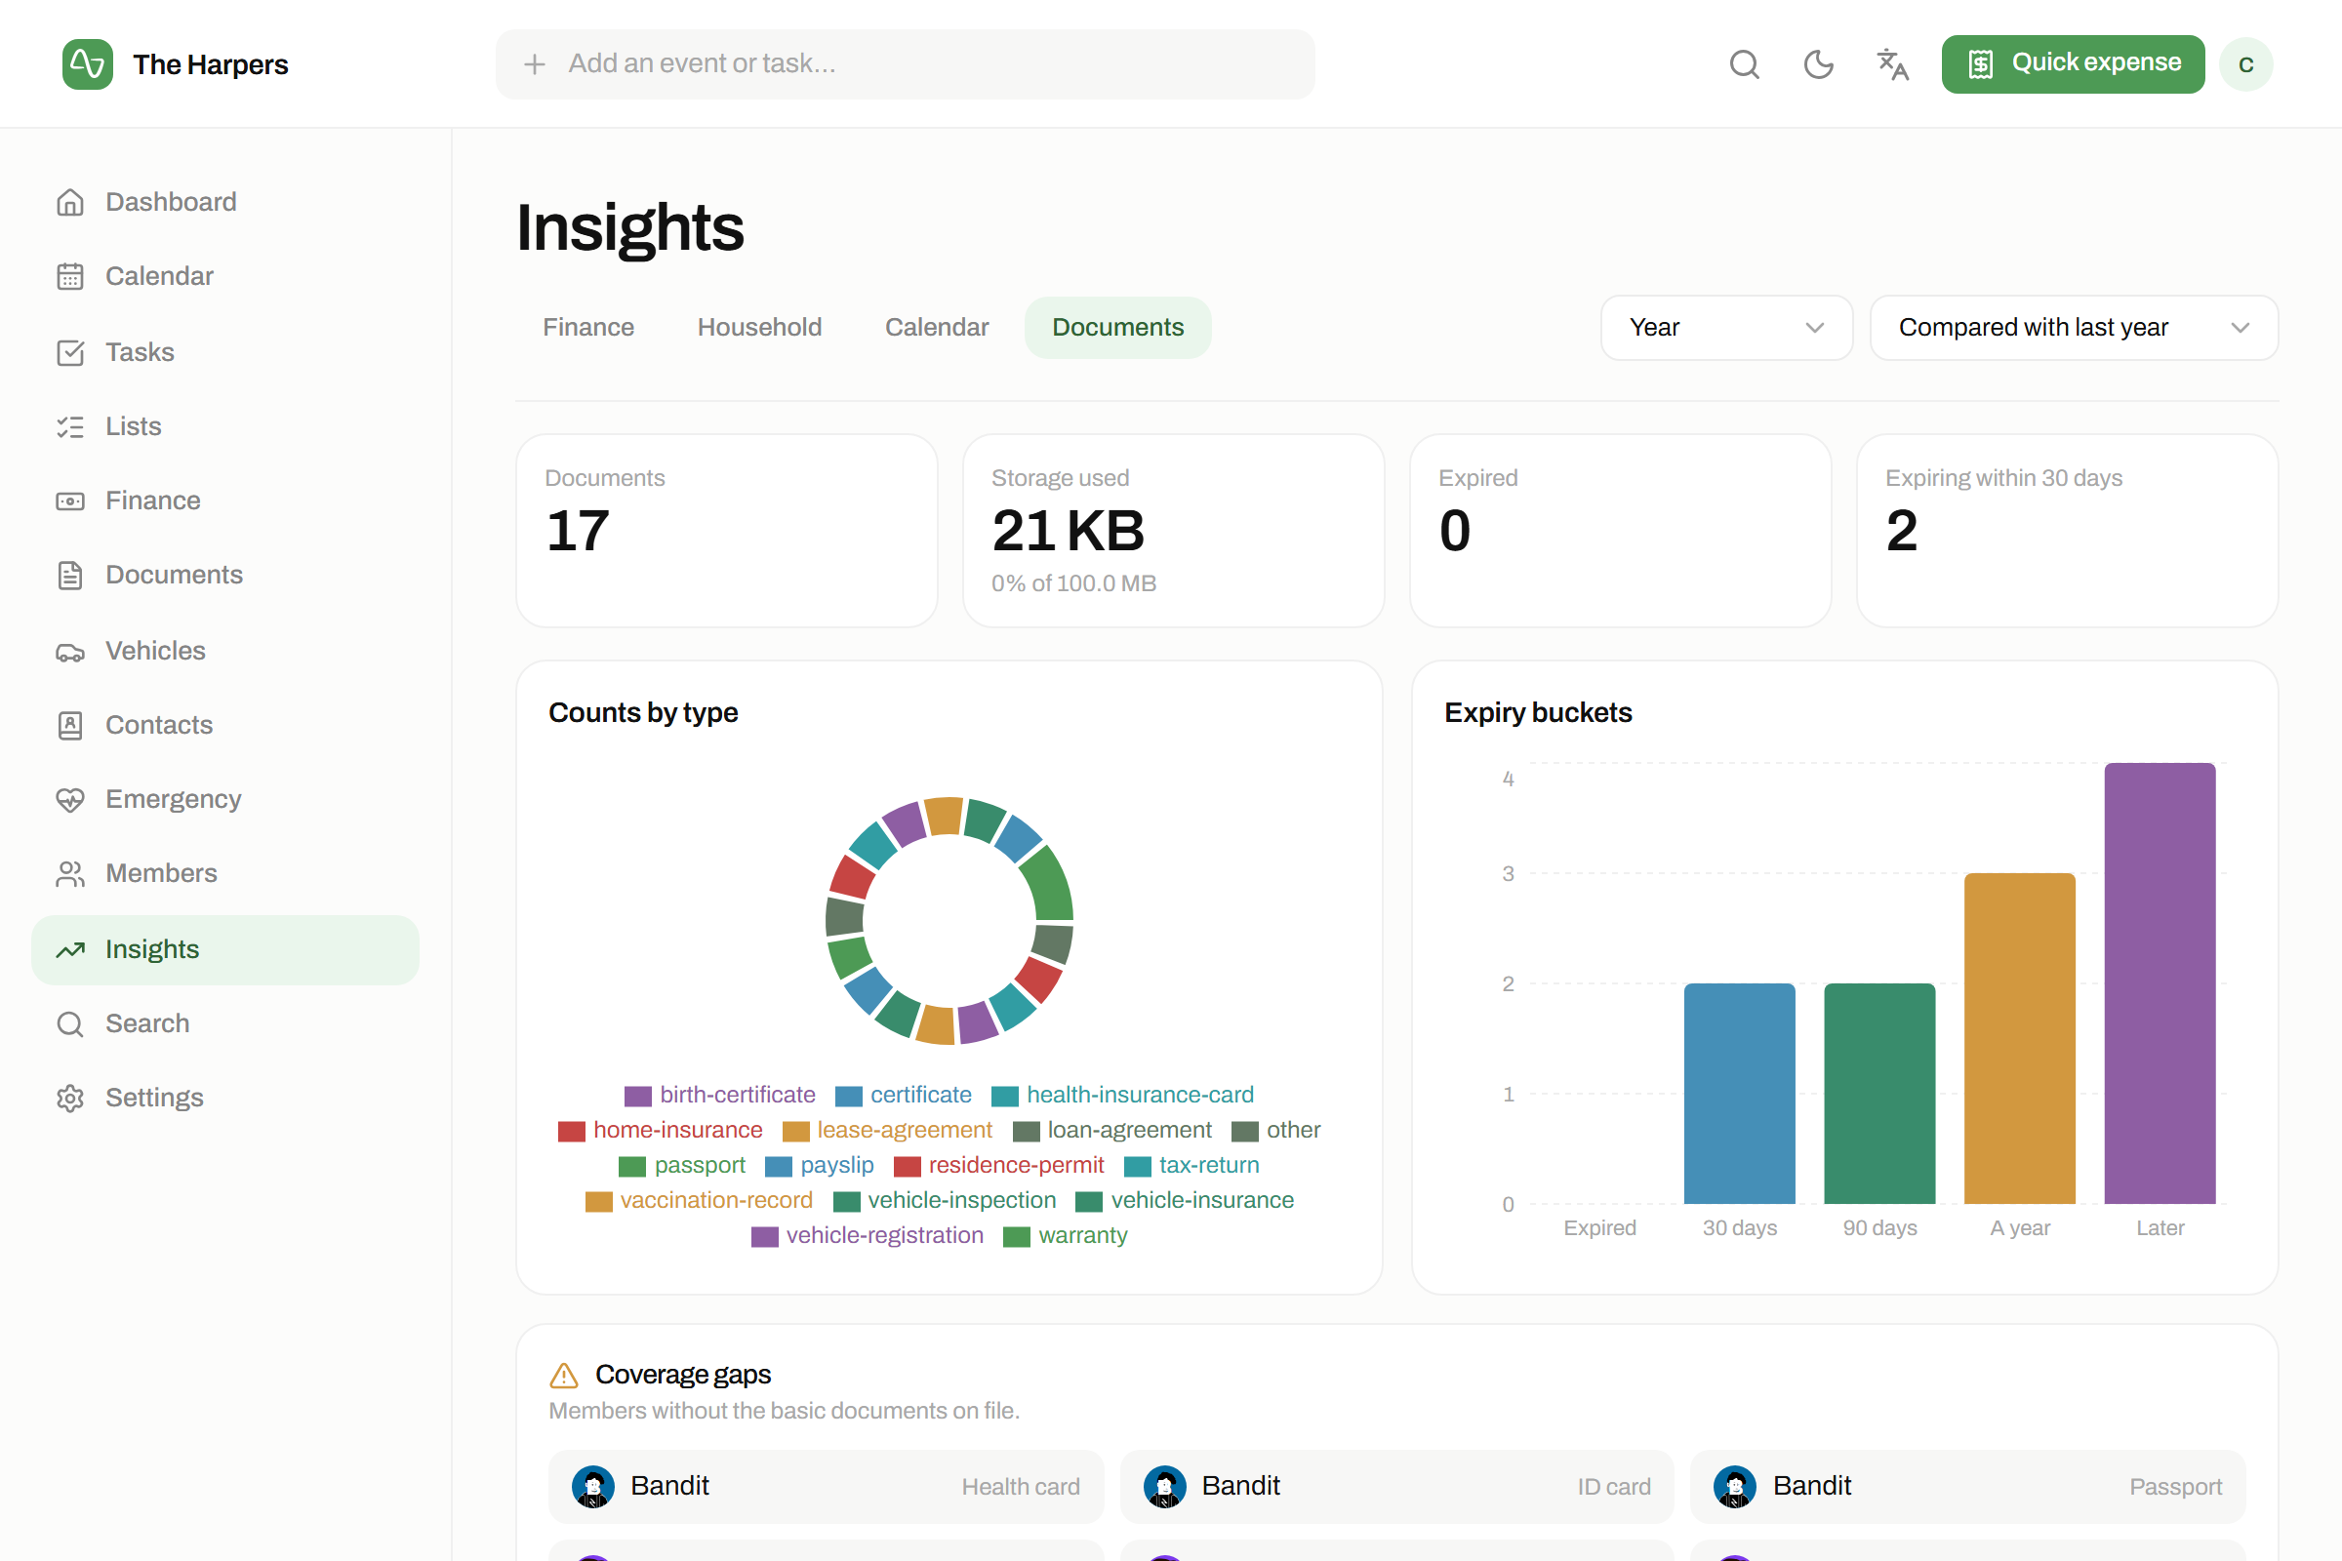Open the language translate icon
This screenshot has height=1561, width=2342.
(x=1892, y=64)
